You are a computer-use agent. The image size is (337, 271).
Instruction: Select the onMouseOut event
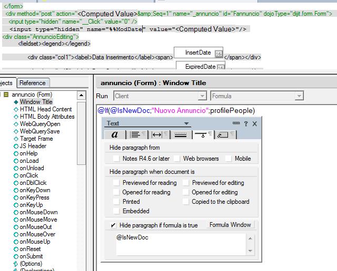click(36, 227)
